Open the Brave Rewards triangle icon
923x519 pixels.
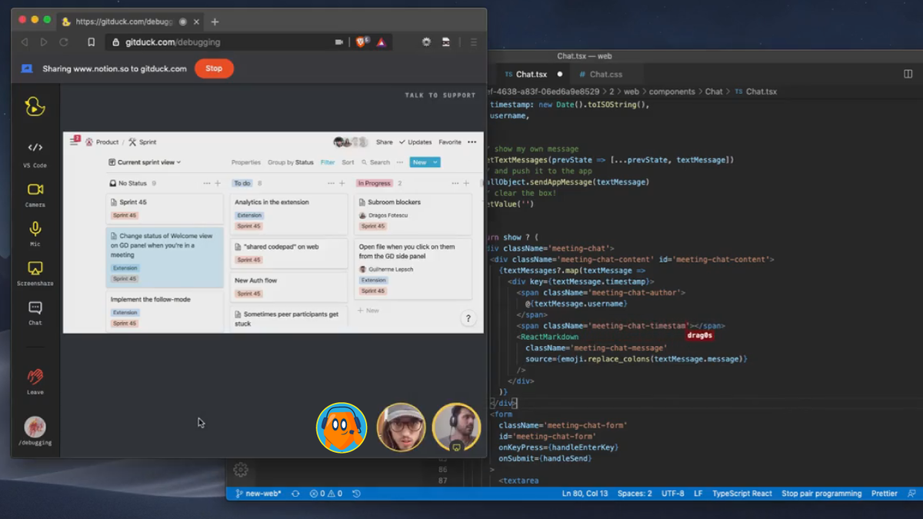pos(381,42)
